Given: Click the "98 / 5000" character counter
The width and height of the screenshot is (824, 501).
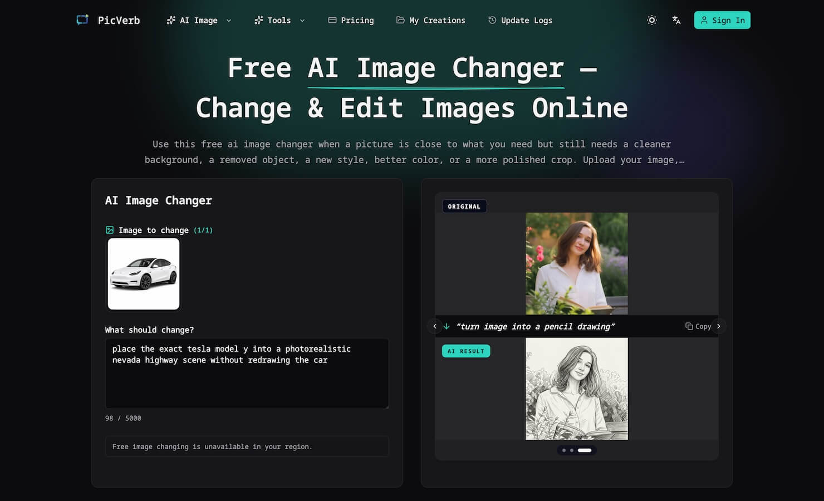Looking at the screenshot, I should tap(123, 418).
